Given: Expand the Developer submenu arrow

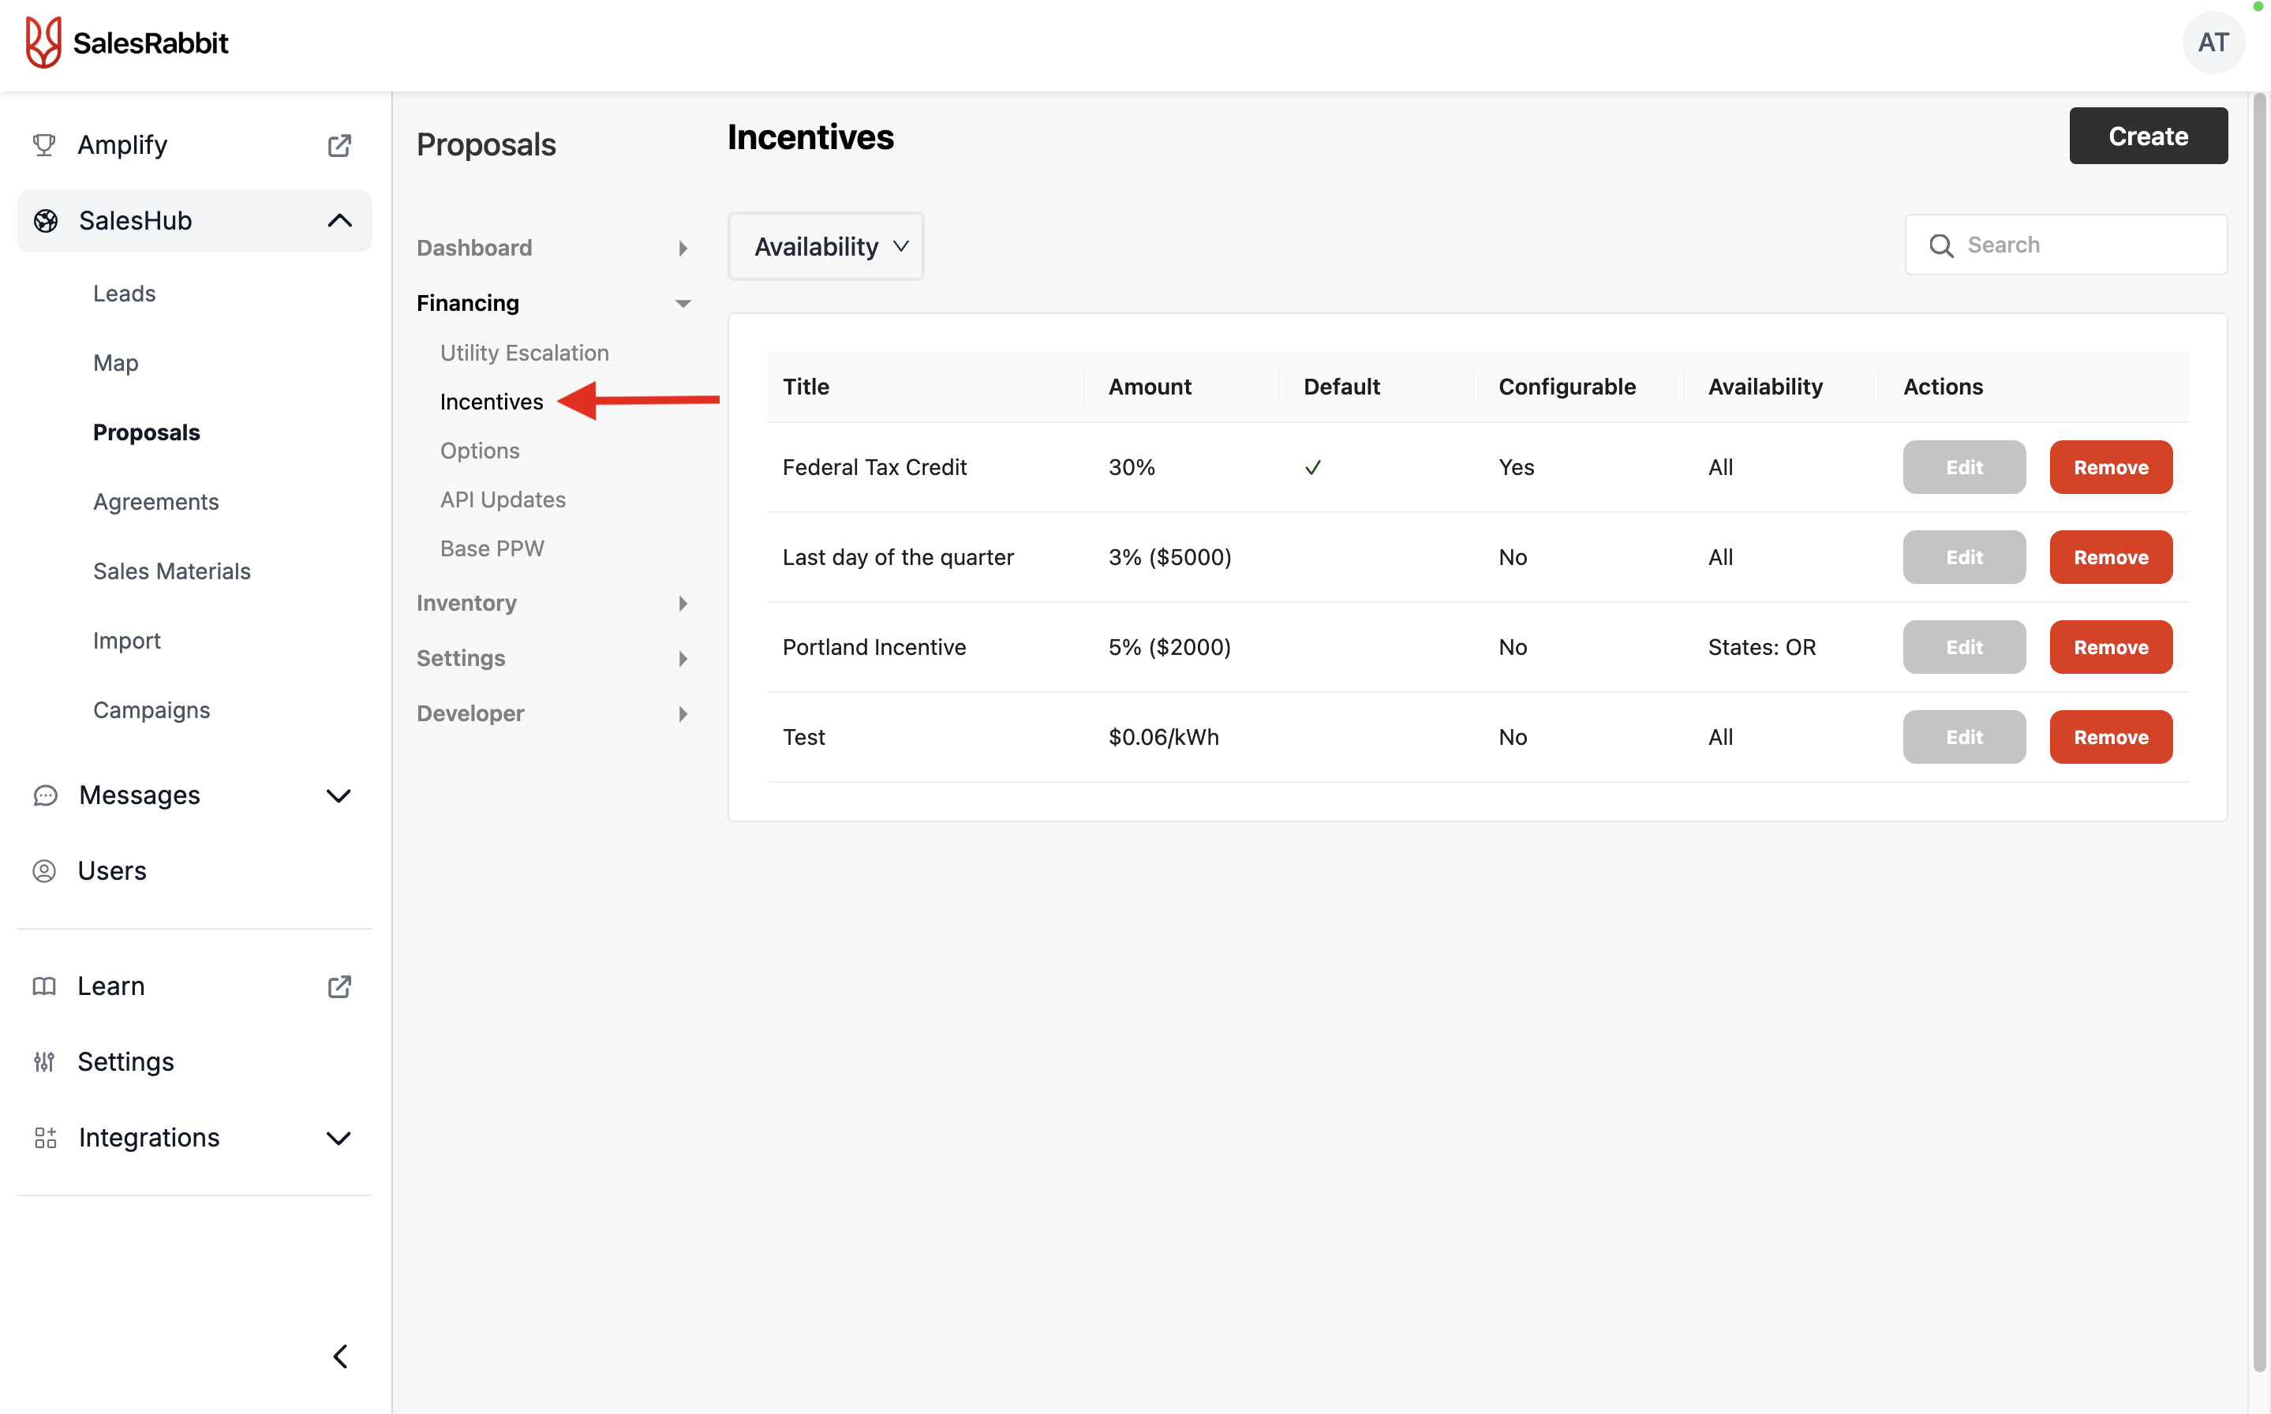Looking at the screenshot, I should [683, 713].
